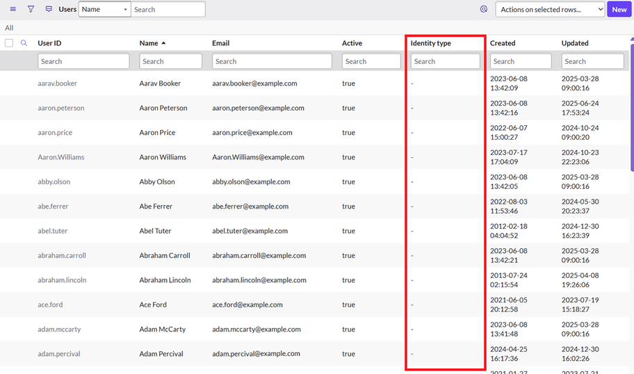This screenshot has height=374, width=634.
Task: Toggle column search with magnifier icon
Action: (24, 43)
